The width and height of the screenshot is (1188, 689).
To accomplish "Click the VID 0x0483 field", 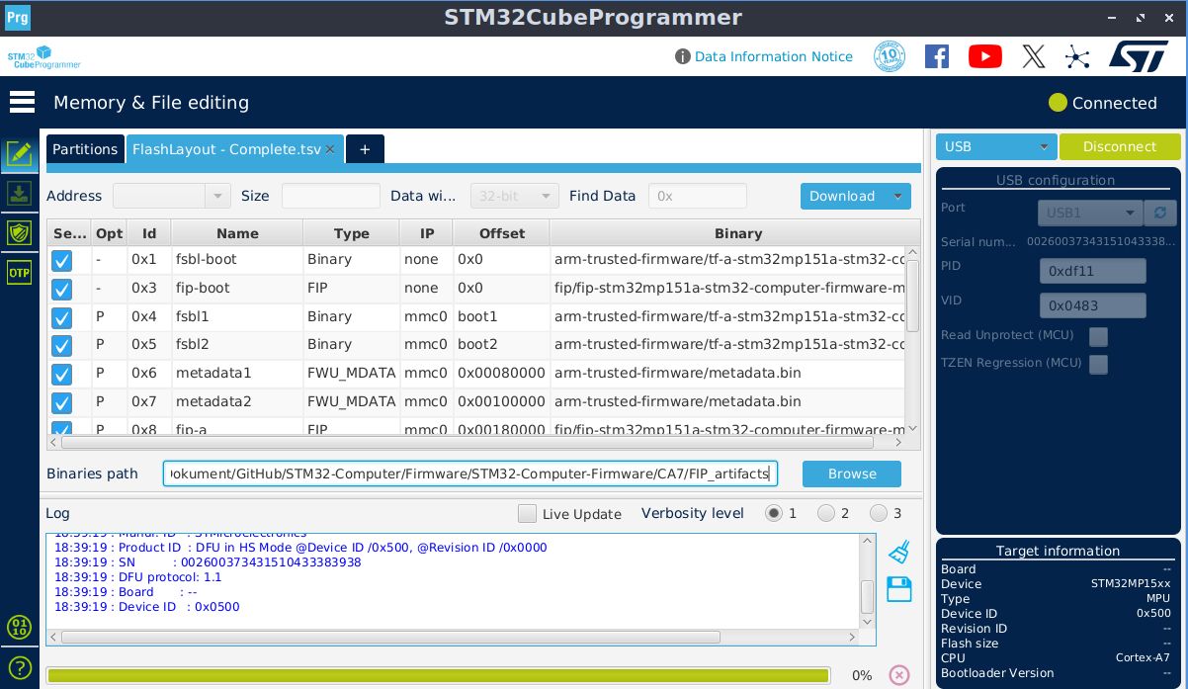I will (1092, 305).
